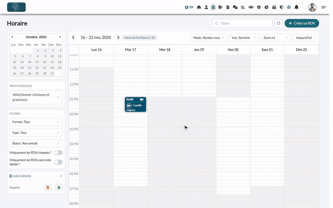Click the application logo in the header
This screenshot has height=208, width=333.
click(16, 7)
